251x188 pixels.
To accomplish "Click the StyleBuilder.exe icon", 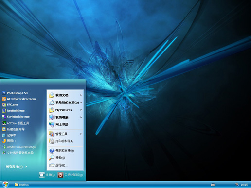I will [4, 117].
